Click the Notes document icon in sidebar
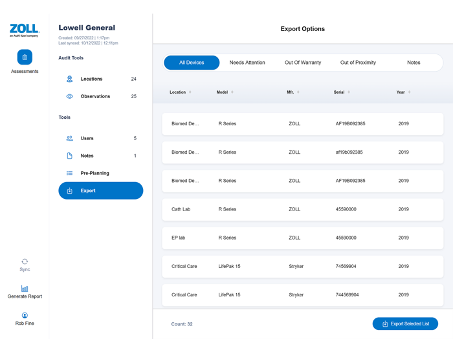The image size is (453, 339). click(x=70, y=156)
